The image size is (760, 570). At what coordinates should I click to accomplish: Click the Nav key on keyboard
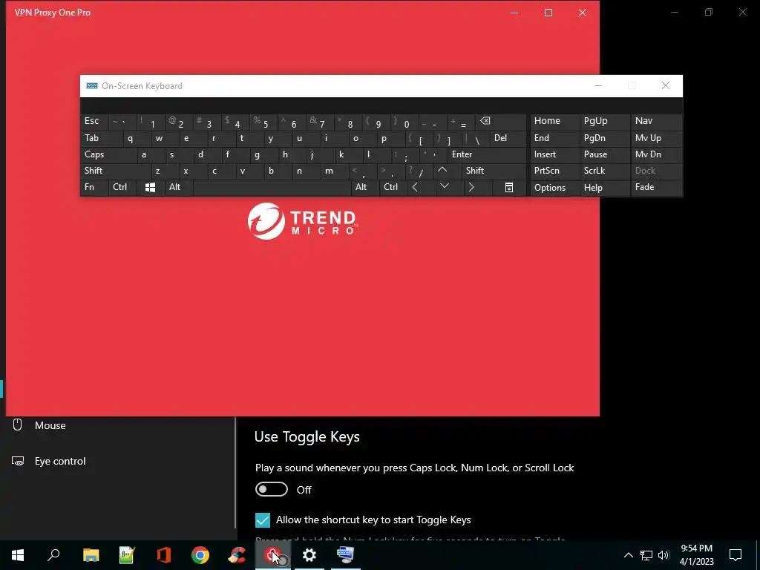656,122
